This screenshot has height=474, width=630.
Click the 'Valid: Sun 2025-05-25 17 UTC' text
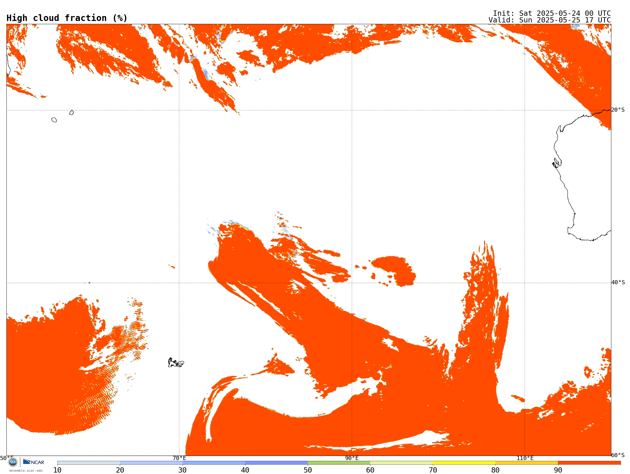[550, 20]
